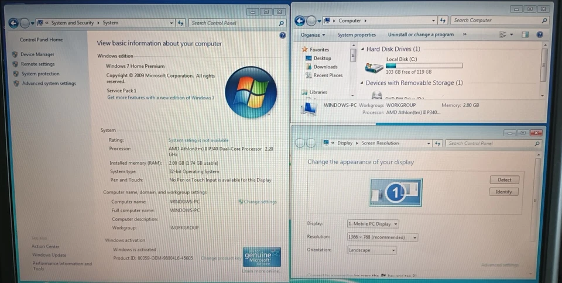This screenshot has width=562, height=283.
Task: Open Display dropdown showing Mobile PC Display
Action: [373, 224]
